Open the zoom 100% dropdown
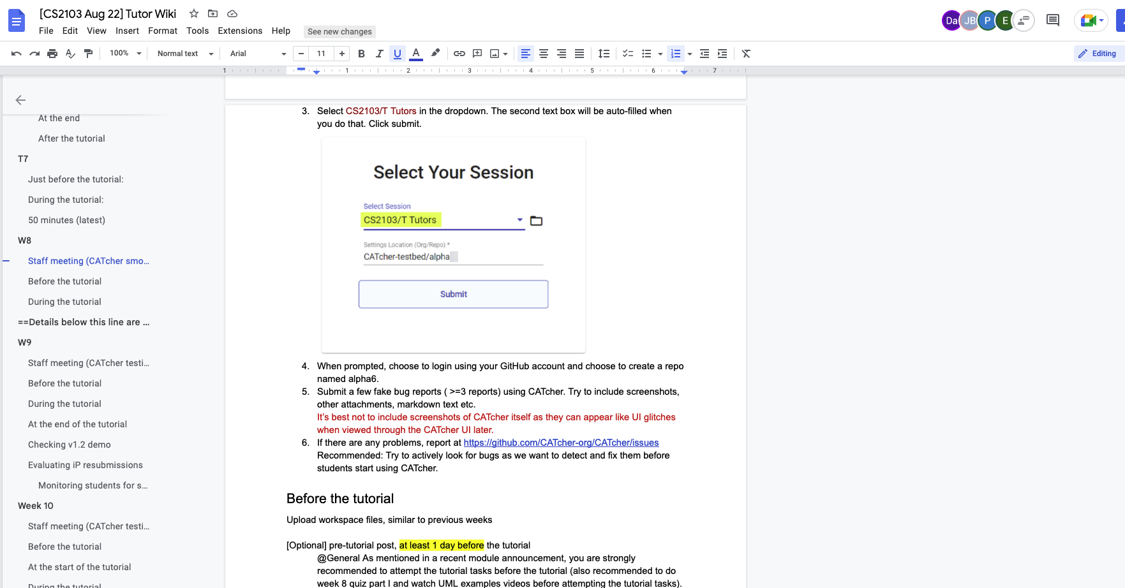The width and height of the screenshot is (1125, 588). point(125,54)
